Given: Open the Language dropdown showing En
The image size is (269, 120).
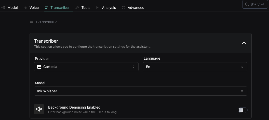Looking at the screenshot, I should coord(195,67).
